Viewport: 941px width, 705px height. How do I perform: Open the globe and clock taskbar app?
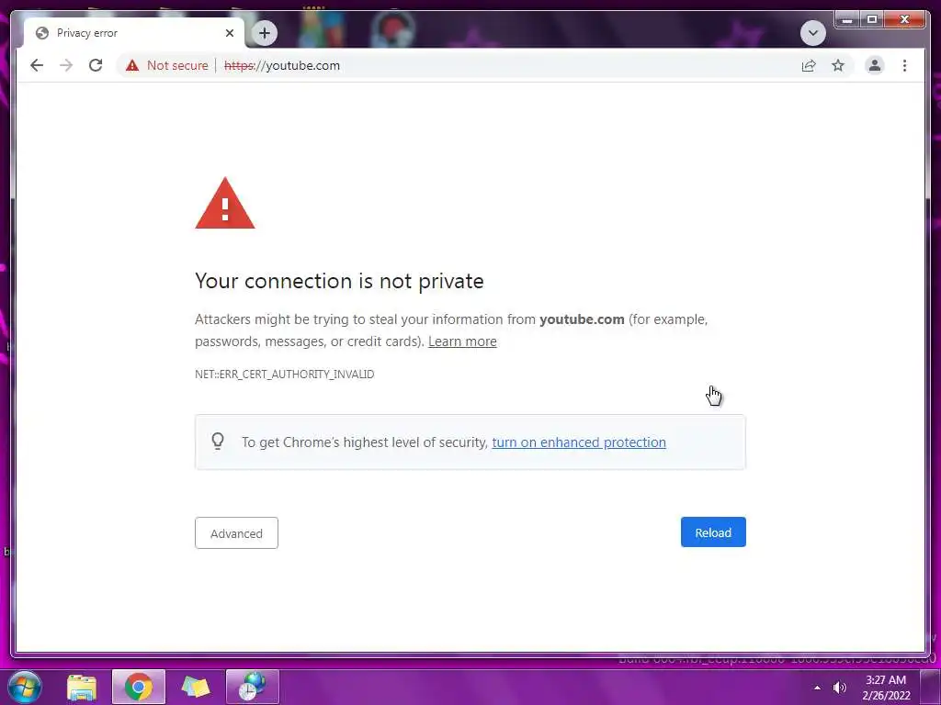(252, 687)
